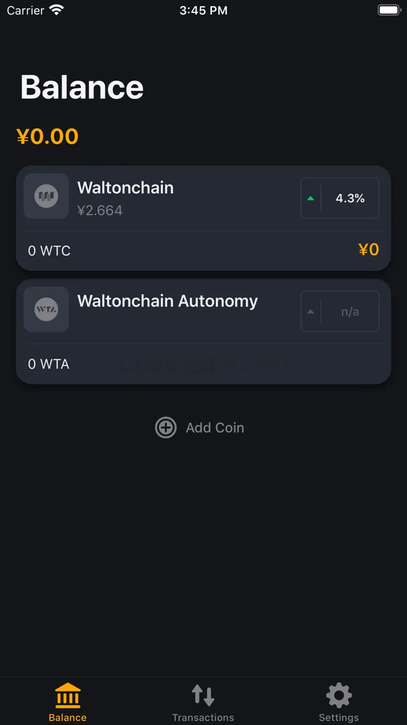Viewport: 407px width, 725px height.
Task: Tap the Waltonchain Autonomy WTA logo icon
Action: point(46,309)
